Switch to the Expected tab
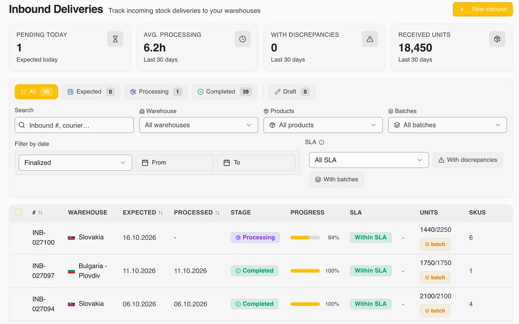 91,92
